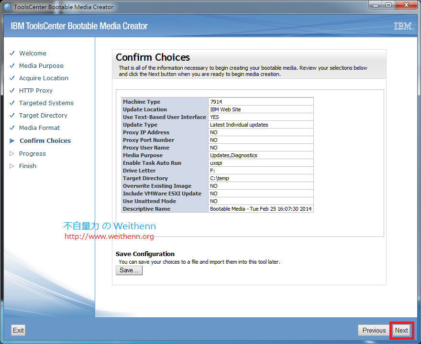Click the checkmark beside Media Purpose
The image size is (421, 344).
point(12,65)
